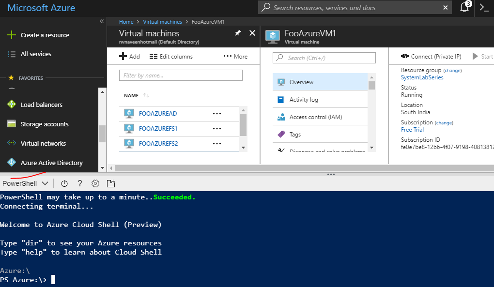
Task: Select the Azure Active Directory icon
Action: [x=11, y=163]
